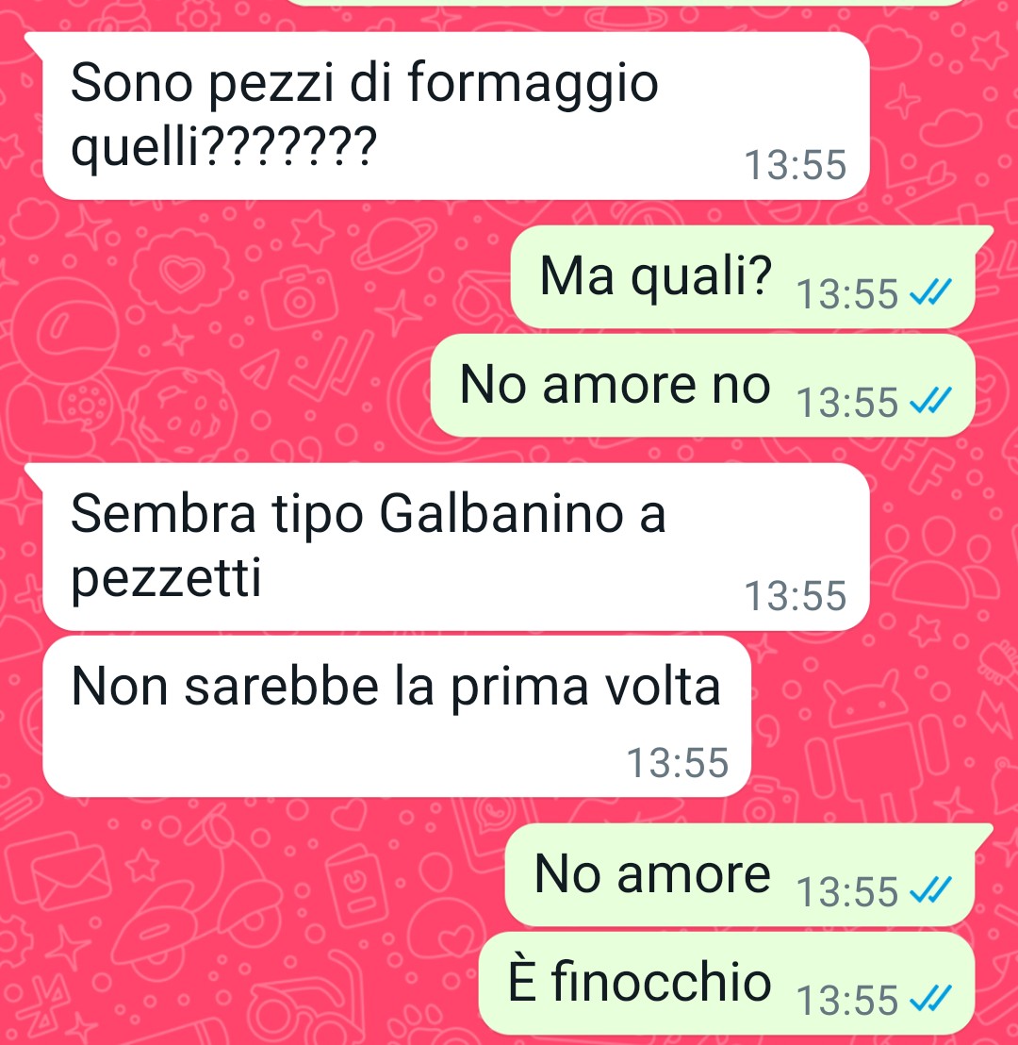Screen dimensions: 1018x1045
Task: Tap the partially visible green bubble at top
Action: pos(626,2)
